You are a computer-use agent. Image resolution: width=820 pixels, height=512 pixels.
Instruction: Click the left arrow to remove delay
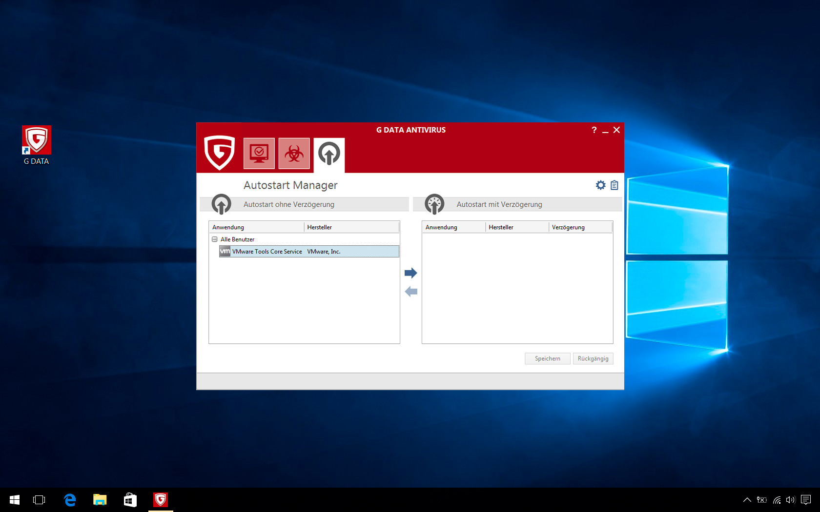pos(410,292)
